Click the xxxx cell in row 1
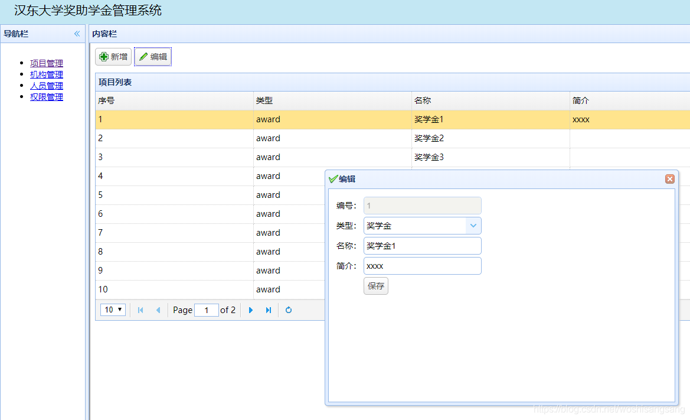Image resolution: width=690 pixels, height=420 pixels. 630,119
